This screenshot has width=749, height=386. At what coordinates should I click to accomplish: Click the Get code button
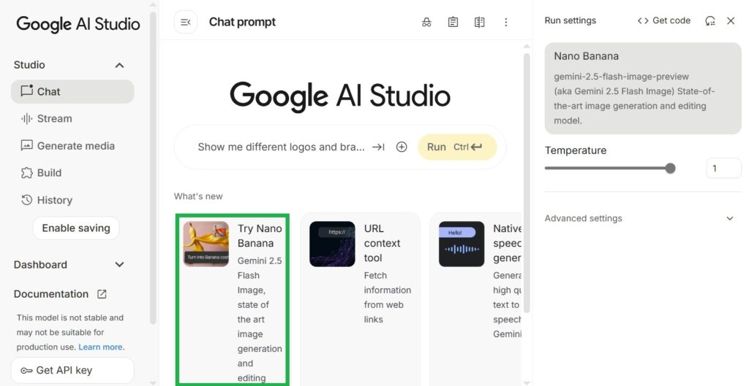tap(664, 20)
